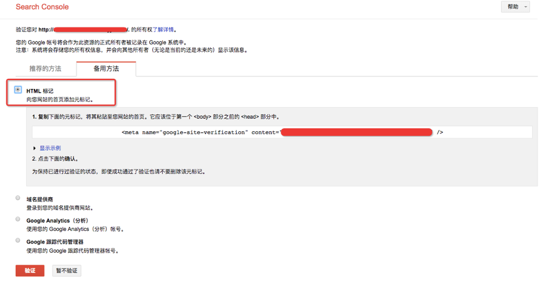This screenshot has height=281, width=542.
Task: Expand the dropdown arrow beside 帮助
Action: coord(525,7)
